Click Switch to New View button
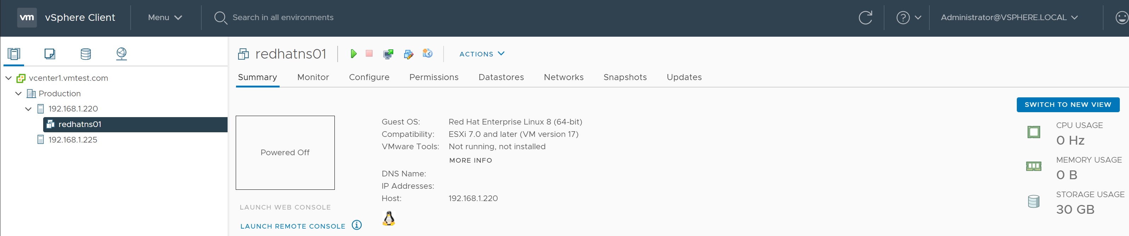The height and width of the screenshot is (236, 1129). click(1067, 105)
